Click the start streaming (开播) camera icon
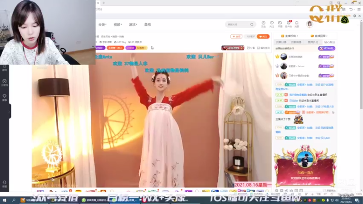 pyautogui.click(x=280, y=23)
